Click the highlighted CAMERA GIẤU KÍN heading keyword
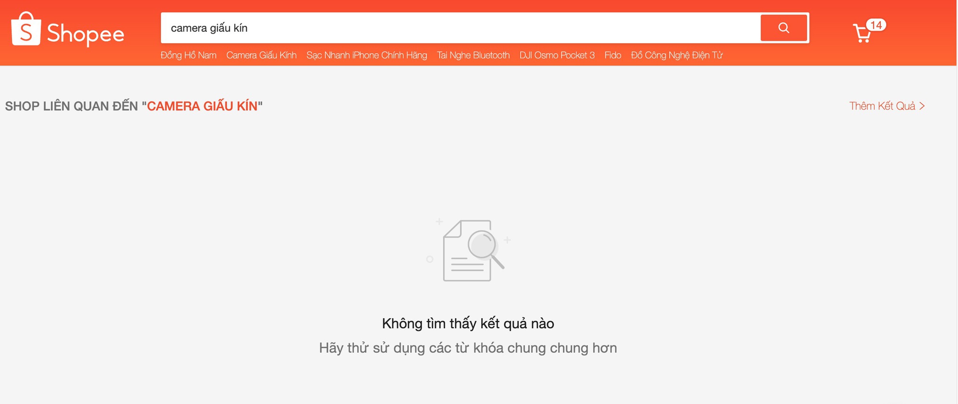 tap(202, 106)
